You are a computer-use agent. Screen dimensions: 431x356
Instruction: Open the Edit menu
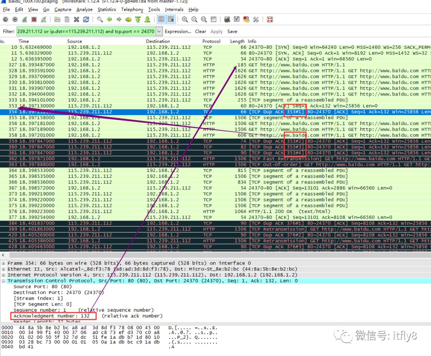[19, 10]
